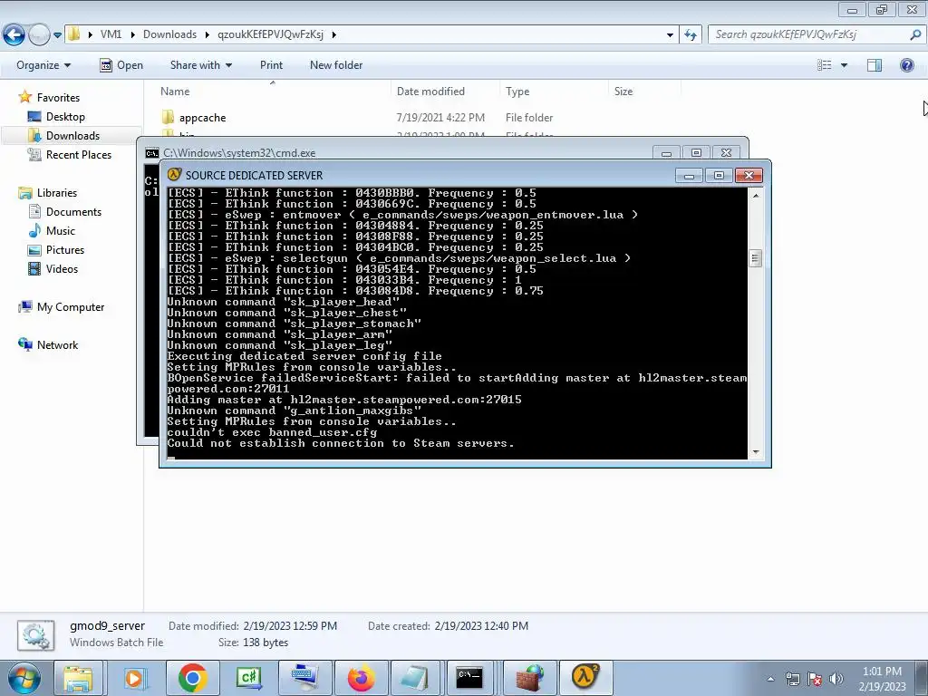Select Libraries in the navigation pane

tap(57, 193)
